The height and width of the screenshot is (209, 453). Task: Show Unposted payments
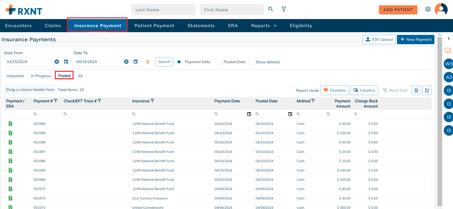point(15,76)
